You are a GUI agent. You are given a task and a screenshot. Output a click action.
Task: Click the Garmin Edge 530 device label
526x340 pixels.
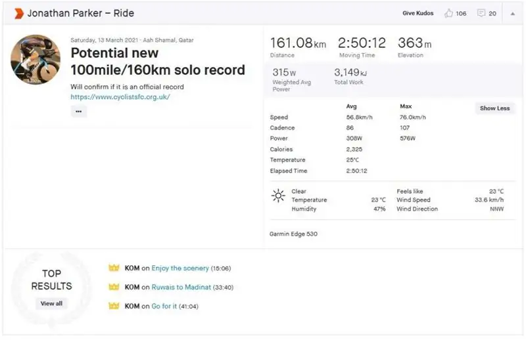point(293,234)
